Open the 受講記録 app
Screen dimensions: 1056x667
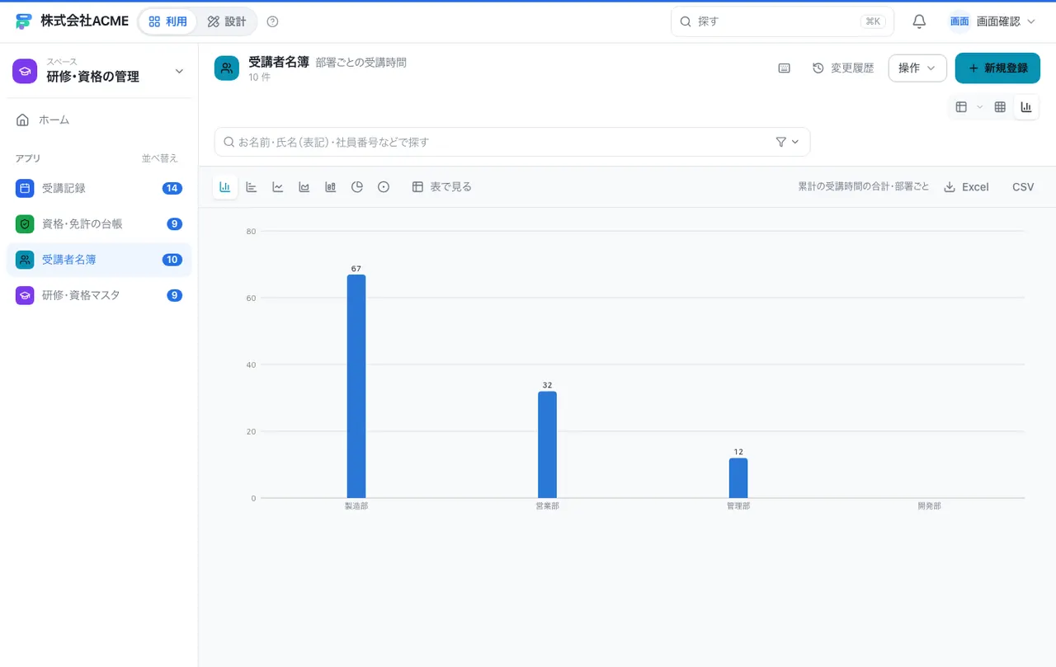(99, 188)
